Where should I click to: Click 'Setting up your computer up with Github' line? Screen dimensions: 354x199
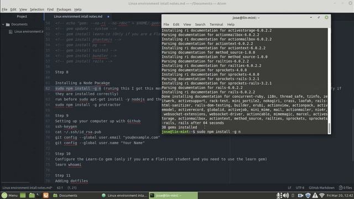(98, 121)
